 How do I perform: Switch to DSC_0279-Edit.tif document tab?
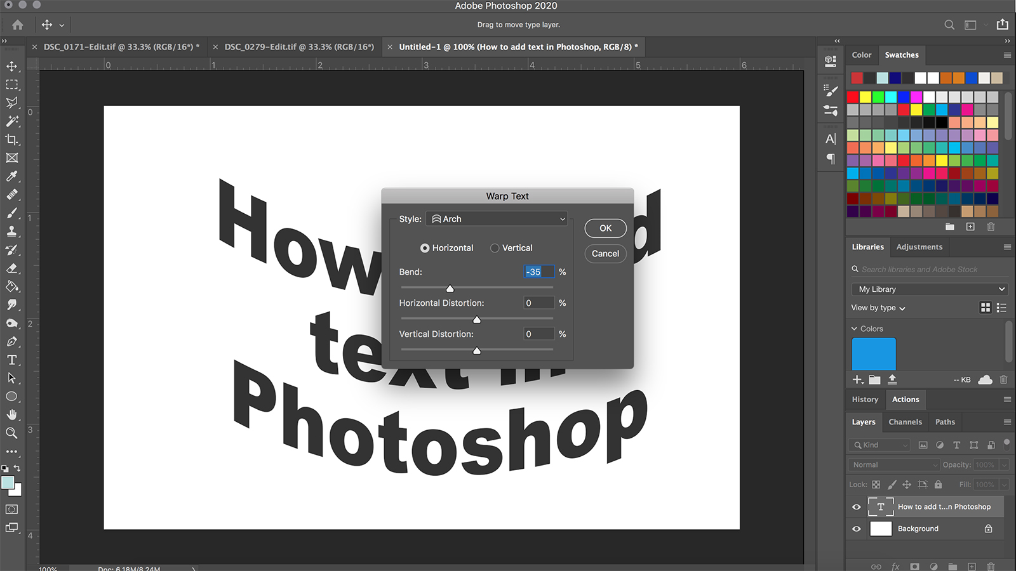pos(299,46)
